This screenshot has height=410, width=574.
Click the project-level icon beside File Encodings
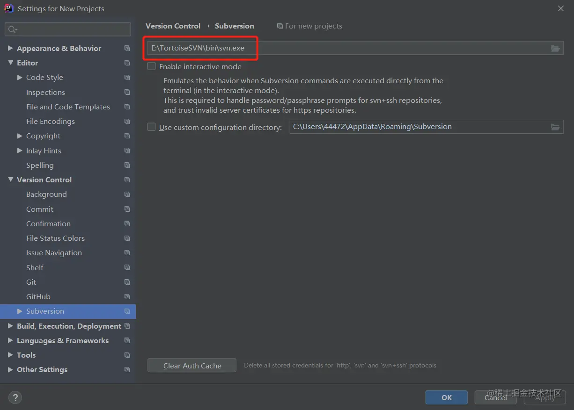pyautogui.click(x=127, y=121)
